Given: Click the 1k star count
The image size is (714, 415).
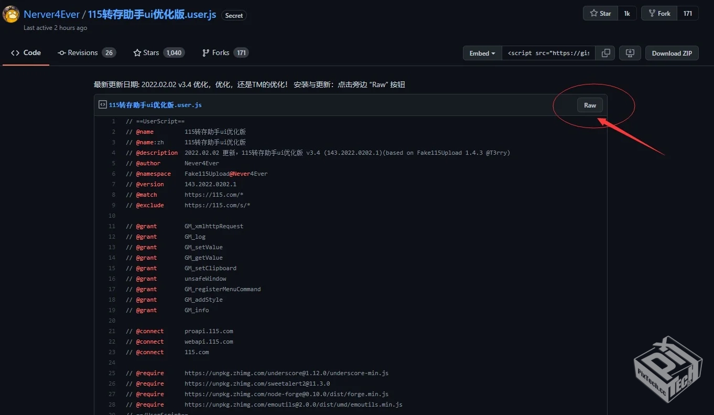Looking at the screenshot, I should [627, 13].
